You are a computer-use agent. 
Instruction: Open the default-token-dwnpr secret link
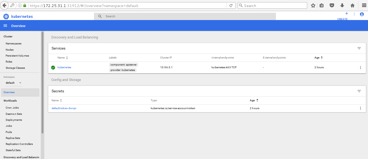coord(64,108)
